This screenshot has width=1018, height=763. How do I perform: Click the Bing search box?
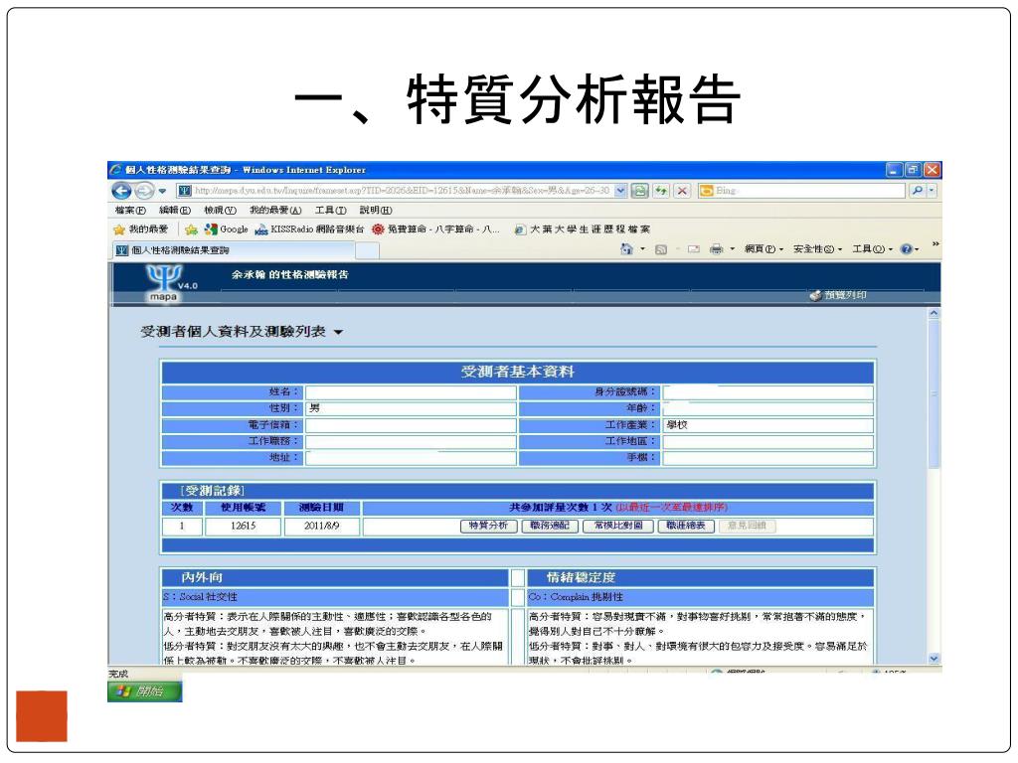click(802, 191)
